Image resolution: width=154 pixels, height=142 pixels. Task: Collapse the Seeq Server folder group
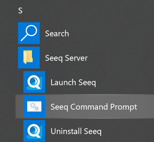tap(66, 58)
